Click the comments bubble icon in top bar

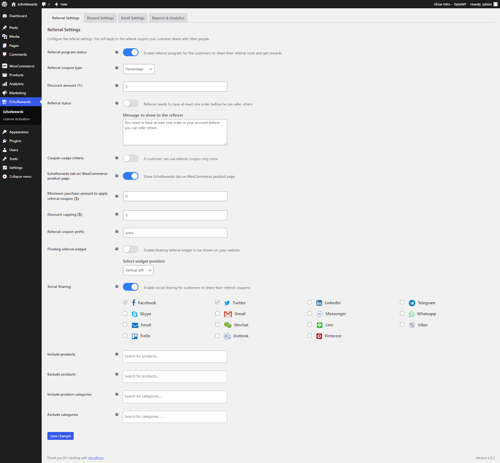tap(44, 4)
